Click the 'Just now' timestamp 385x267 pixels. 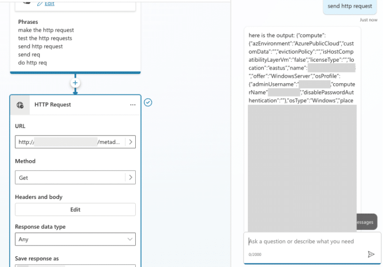(368, 20)
